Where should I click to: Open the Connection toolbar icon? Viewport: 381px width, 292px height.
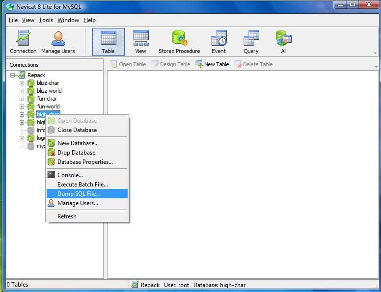[x=24, y=42]
